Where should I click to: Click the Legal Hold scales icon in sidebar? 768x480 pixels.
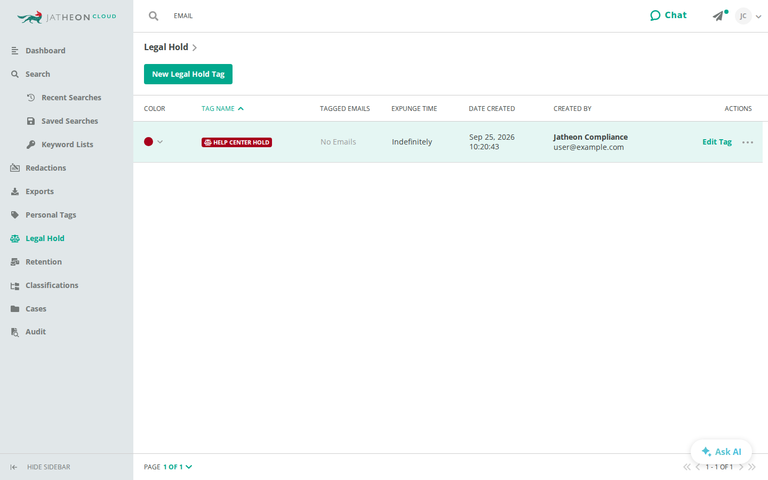click(x=15, y=238)
